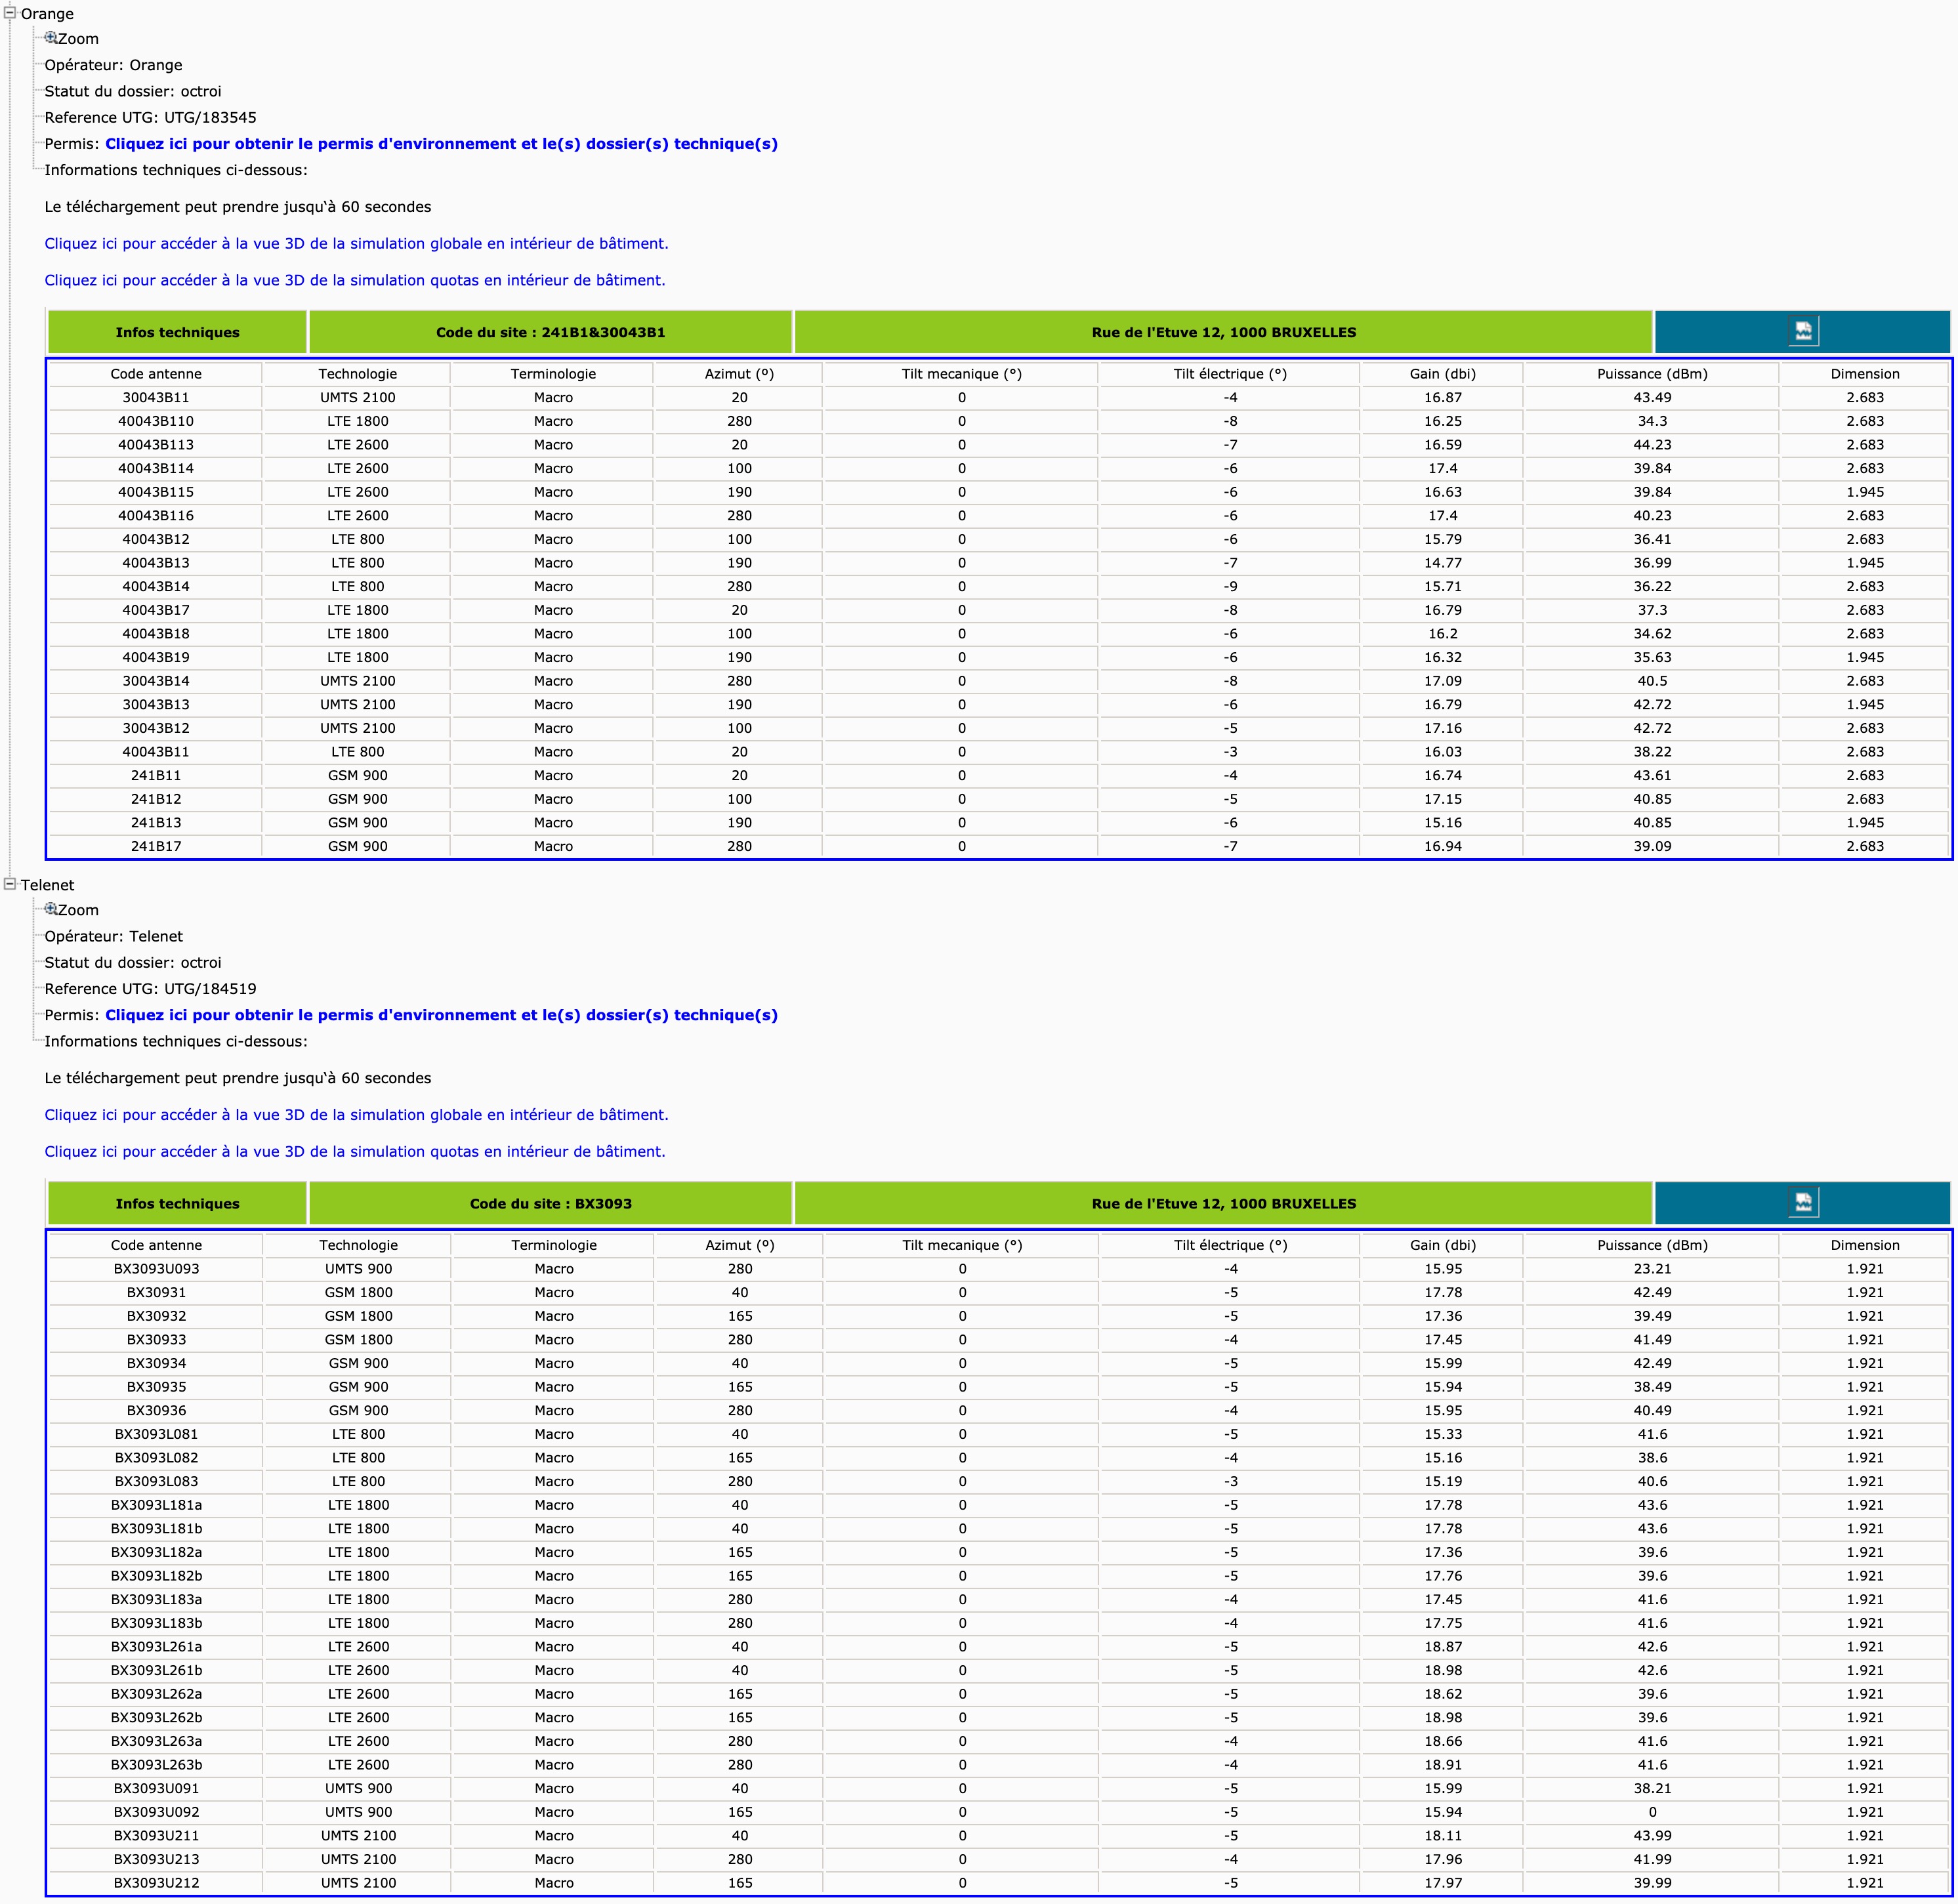The width and height of the screenshot is (1958, 1904).
Task: Click Telenet address header Rue de l'Etuve 12
Action: pos(1224,1203)
